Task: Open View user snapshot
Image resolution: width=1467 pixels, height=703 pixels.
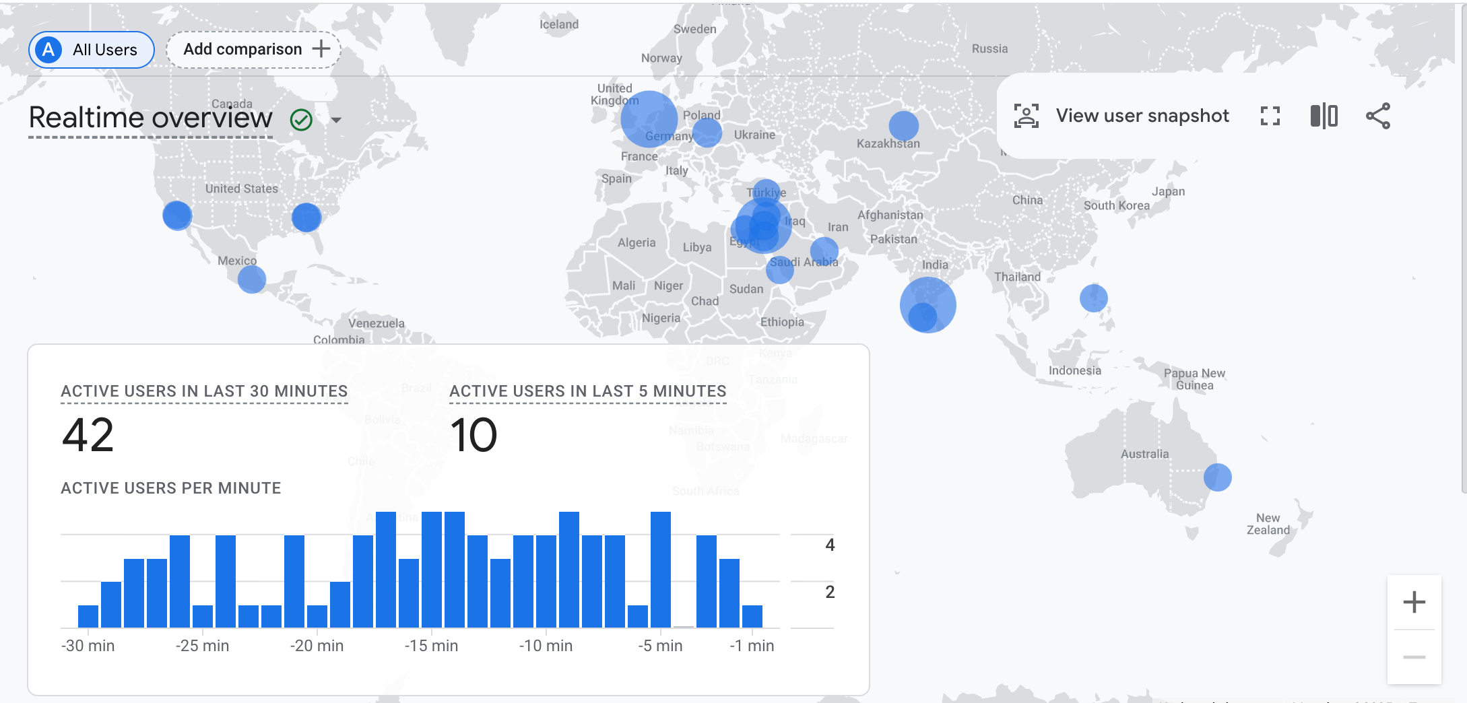Action: (x=1142, y=116)
